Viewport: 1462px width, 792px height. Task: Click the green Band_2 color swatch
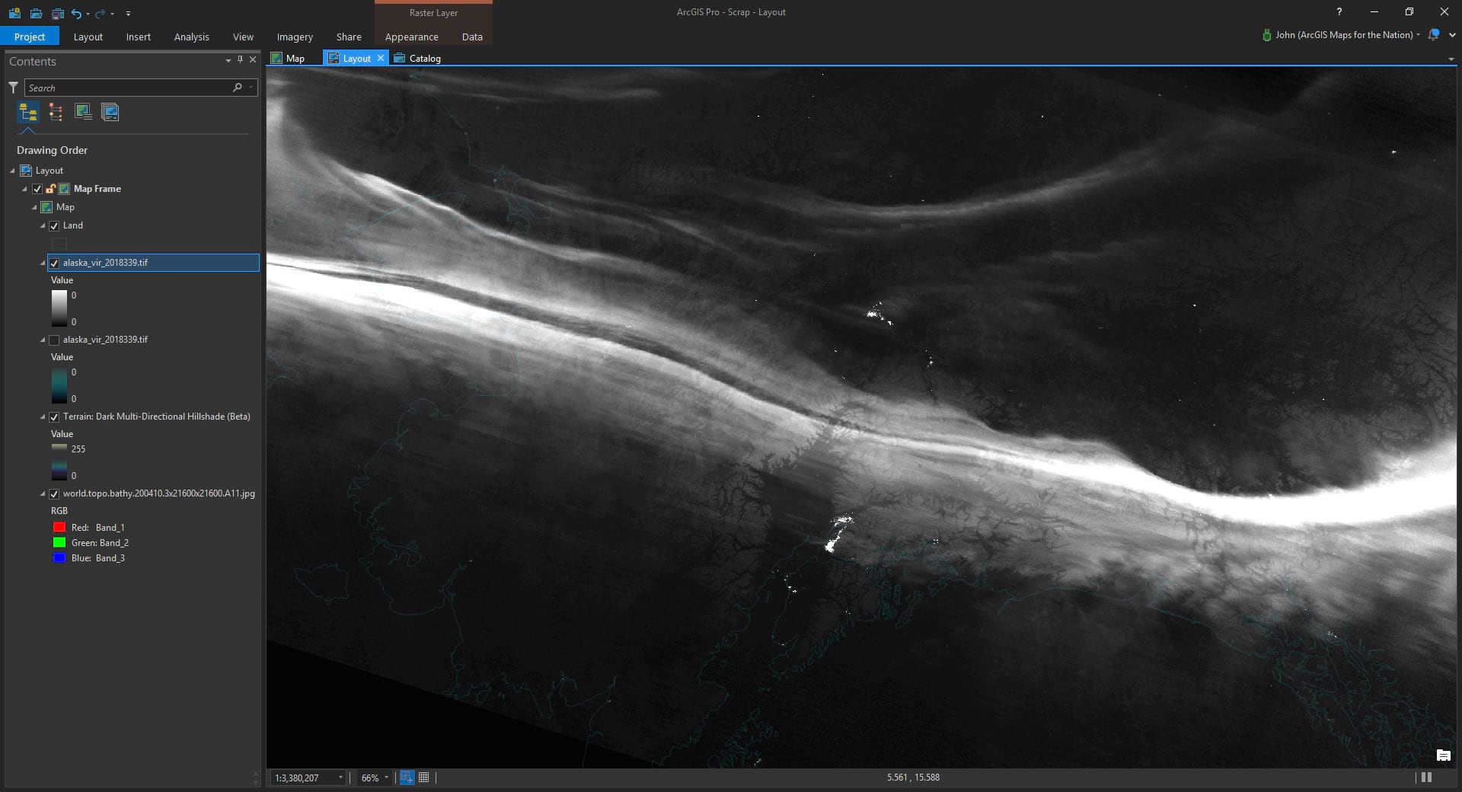(x=59, y=543)
